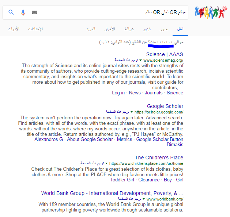The width and height of the screenshot is (230, 217).
Task: Switch to the الأخبار (News) tab
Action: click(110, 29)
